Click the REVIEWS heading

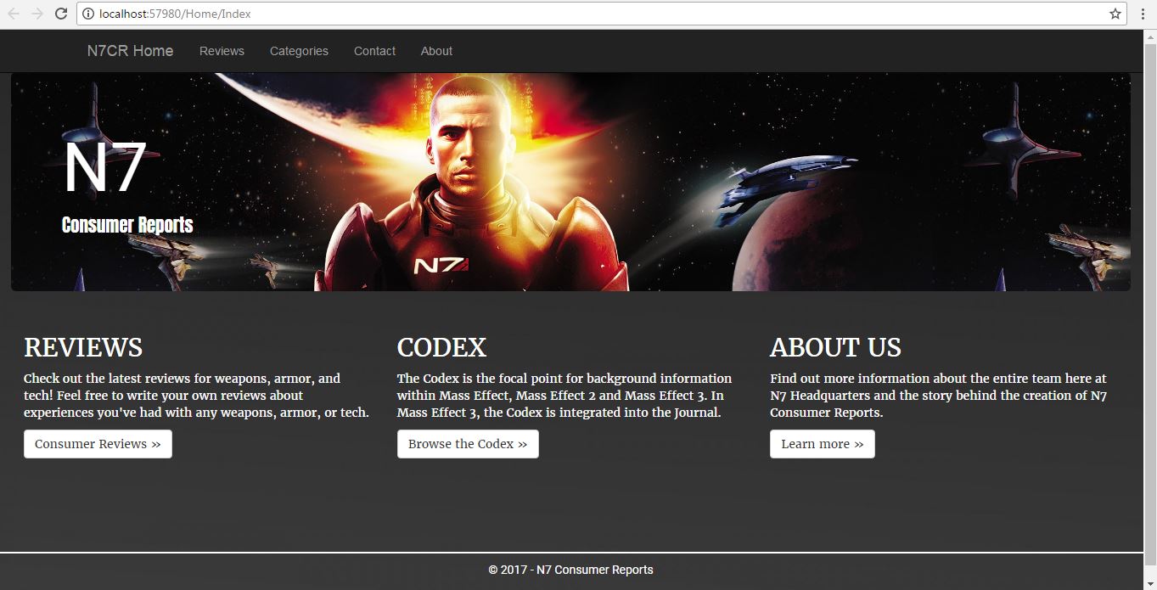(x=83, y=347)
